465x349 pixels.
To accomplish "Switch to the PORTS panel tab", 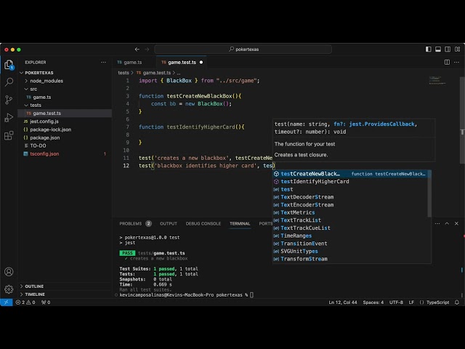I will click(265, 223).
